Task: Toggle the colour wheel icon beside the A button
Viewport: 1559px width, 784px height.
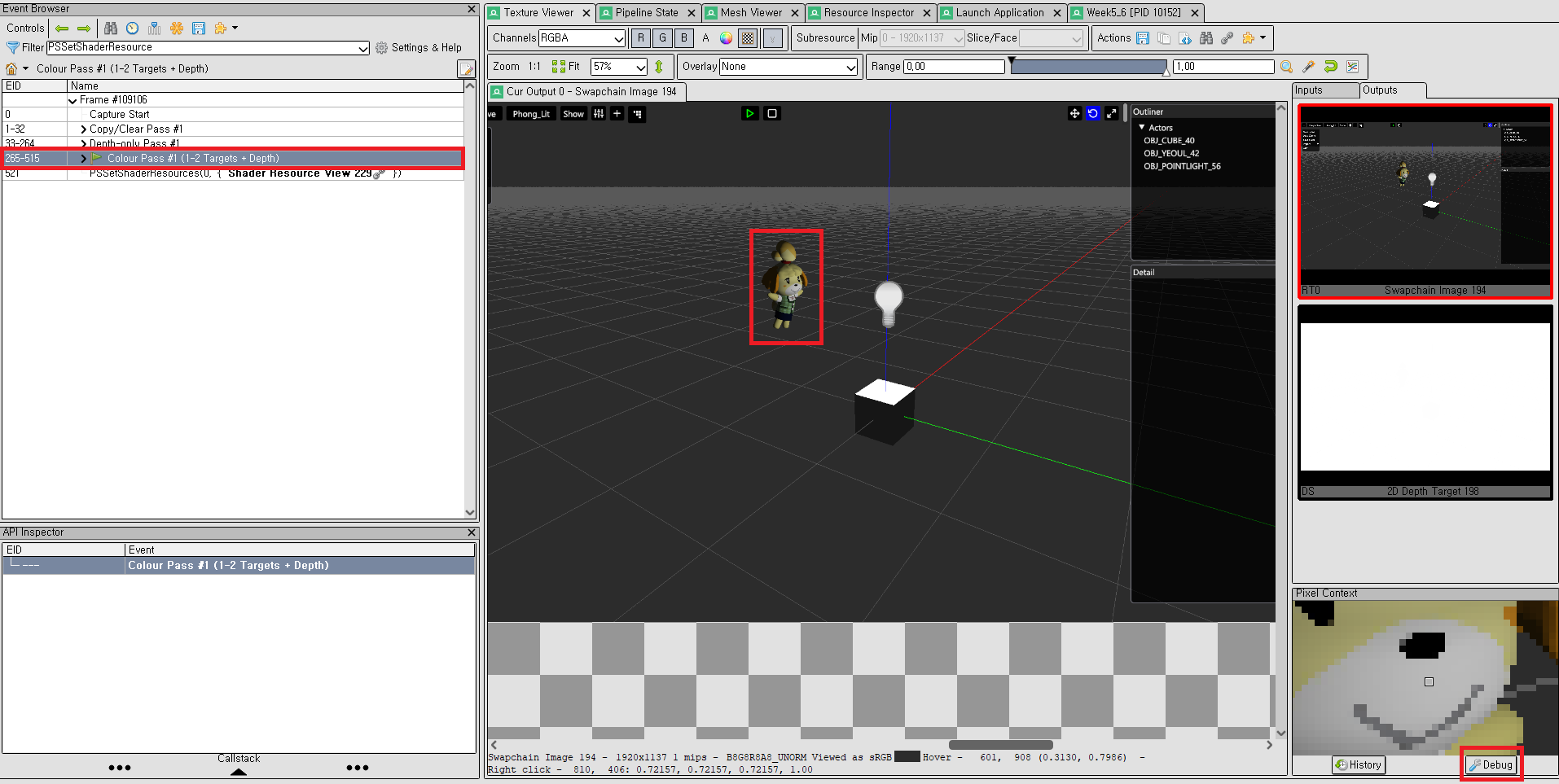Action: pyautogui.click(x=727, y=38)
